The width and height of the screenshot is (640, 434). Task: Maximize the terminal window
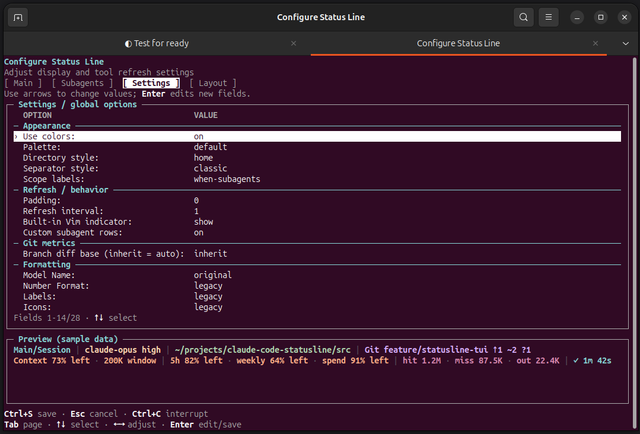[601, 17]
